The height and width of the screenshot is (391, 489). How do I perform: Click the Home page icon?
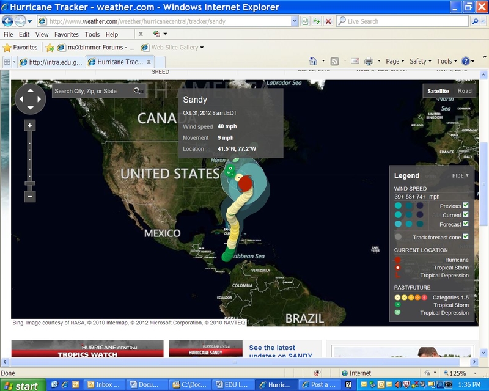click(313, 61)
